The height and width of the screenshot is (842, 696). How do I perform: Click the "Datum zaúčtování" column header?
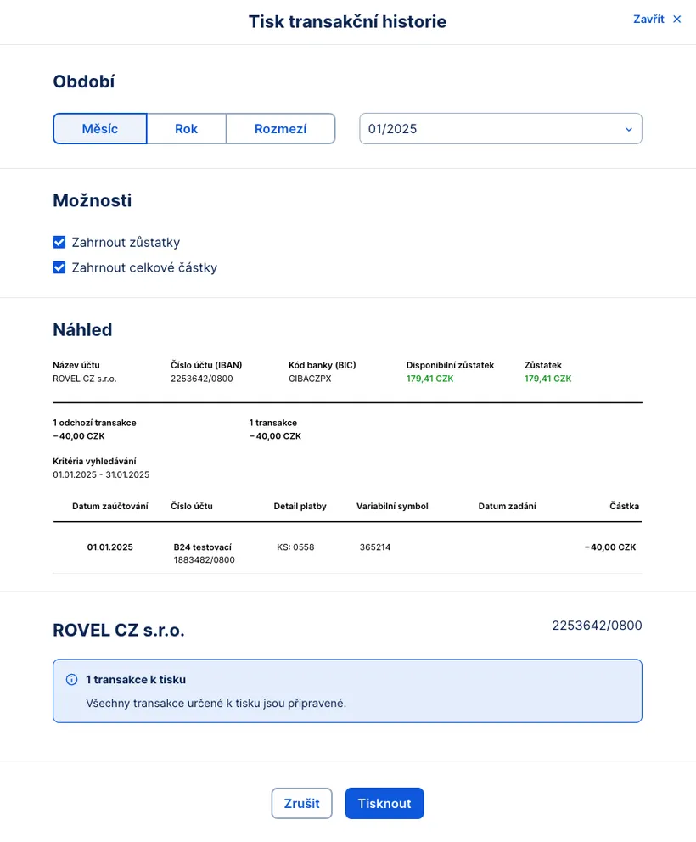[110, 506]
